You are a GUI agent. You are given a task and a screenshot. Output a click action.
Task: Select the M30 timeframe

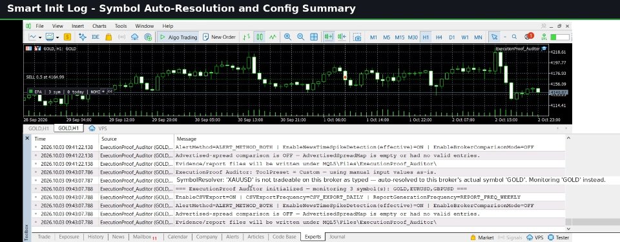pyautogui.click(x=413, y=37)
